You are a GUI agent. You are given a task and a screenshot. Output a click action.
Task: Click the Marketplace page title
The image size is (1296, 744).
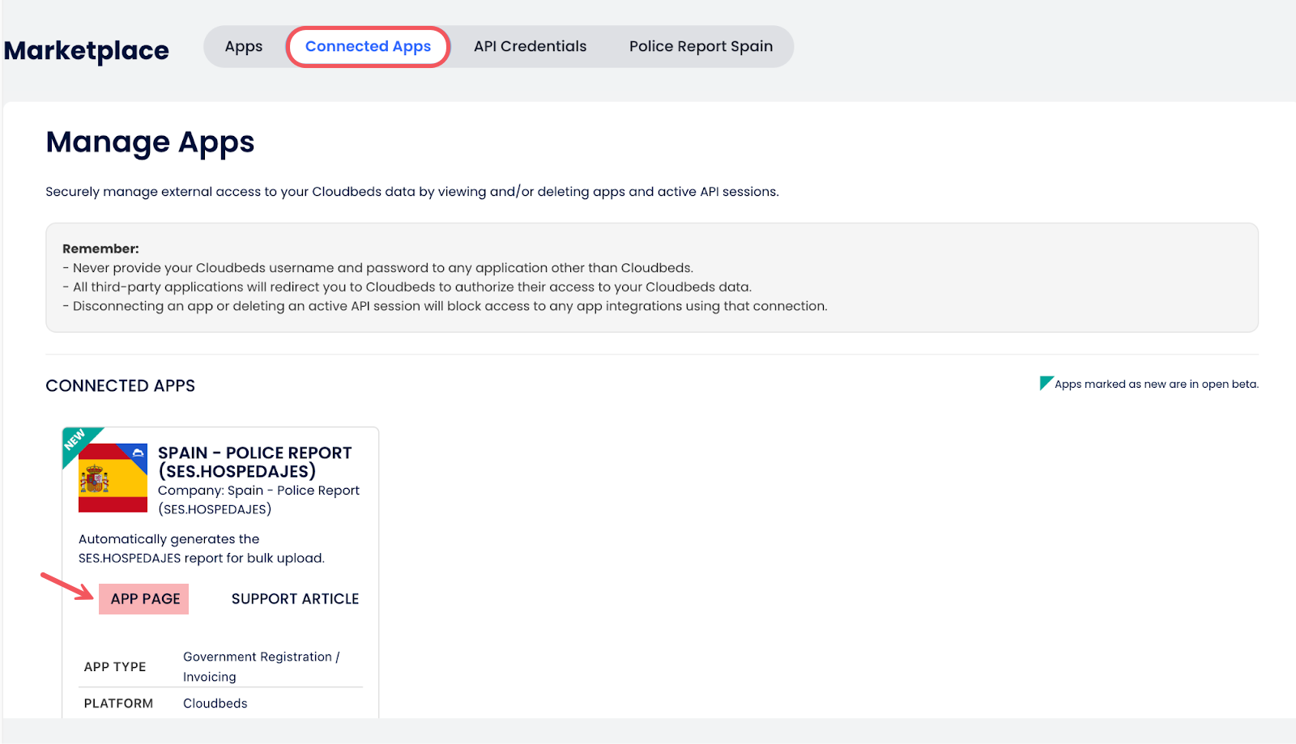coord(87,51)
